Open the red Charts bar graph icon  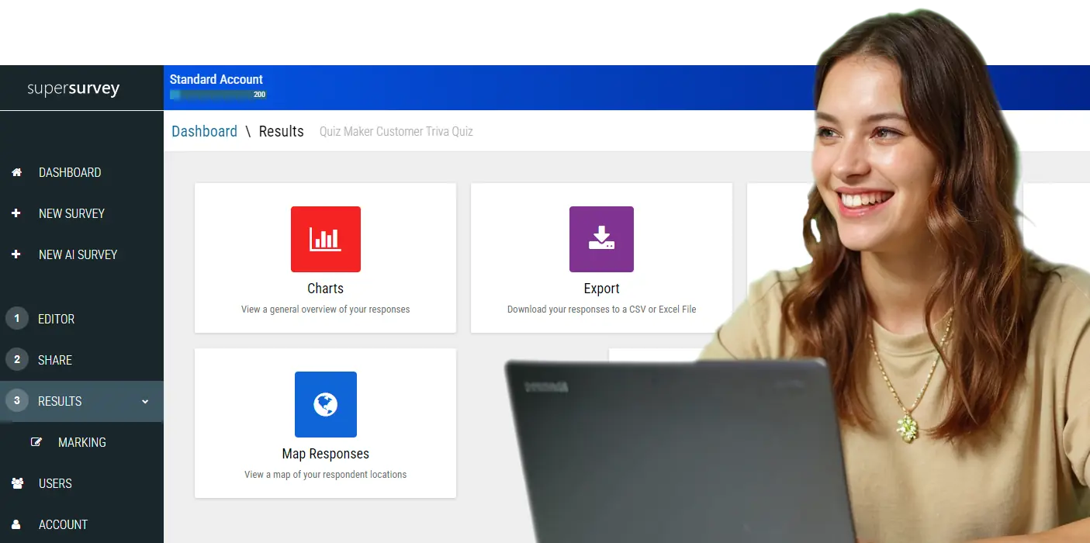tap(326, 239)
